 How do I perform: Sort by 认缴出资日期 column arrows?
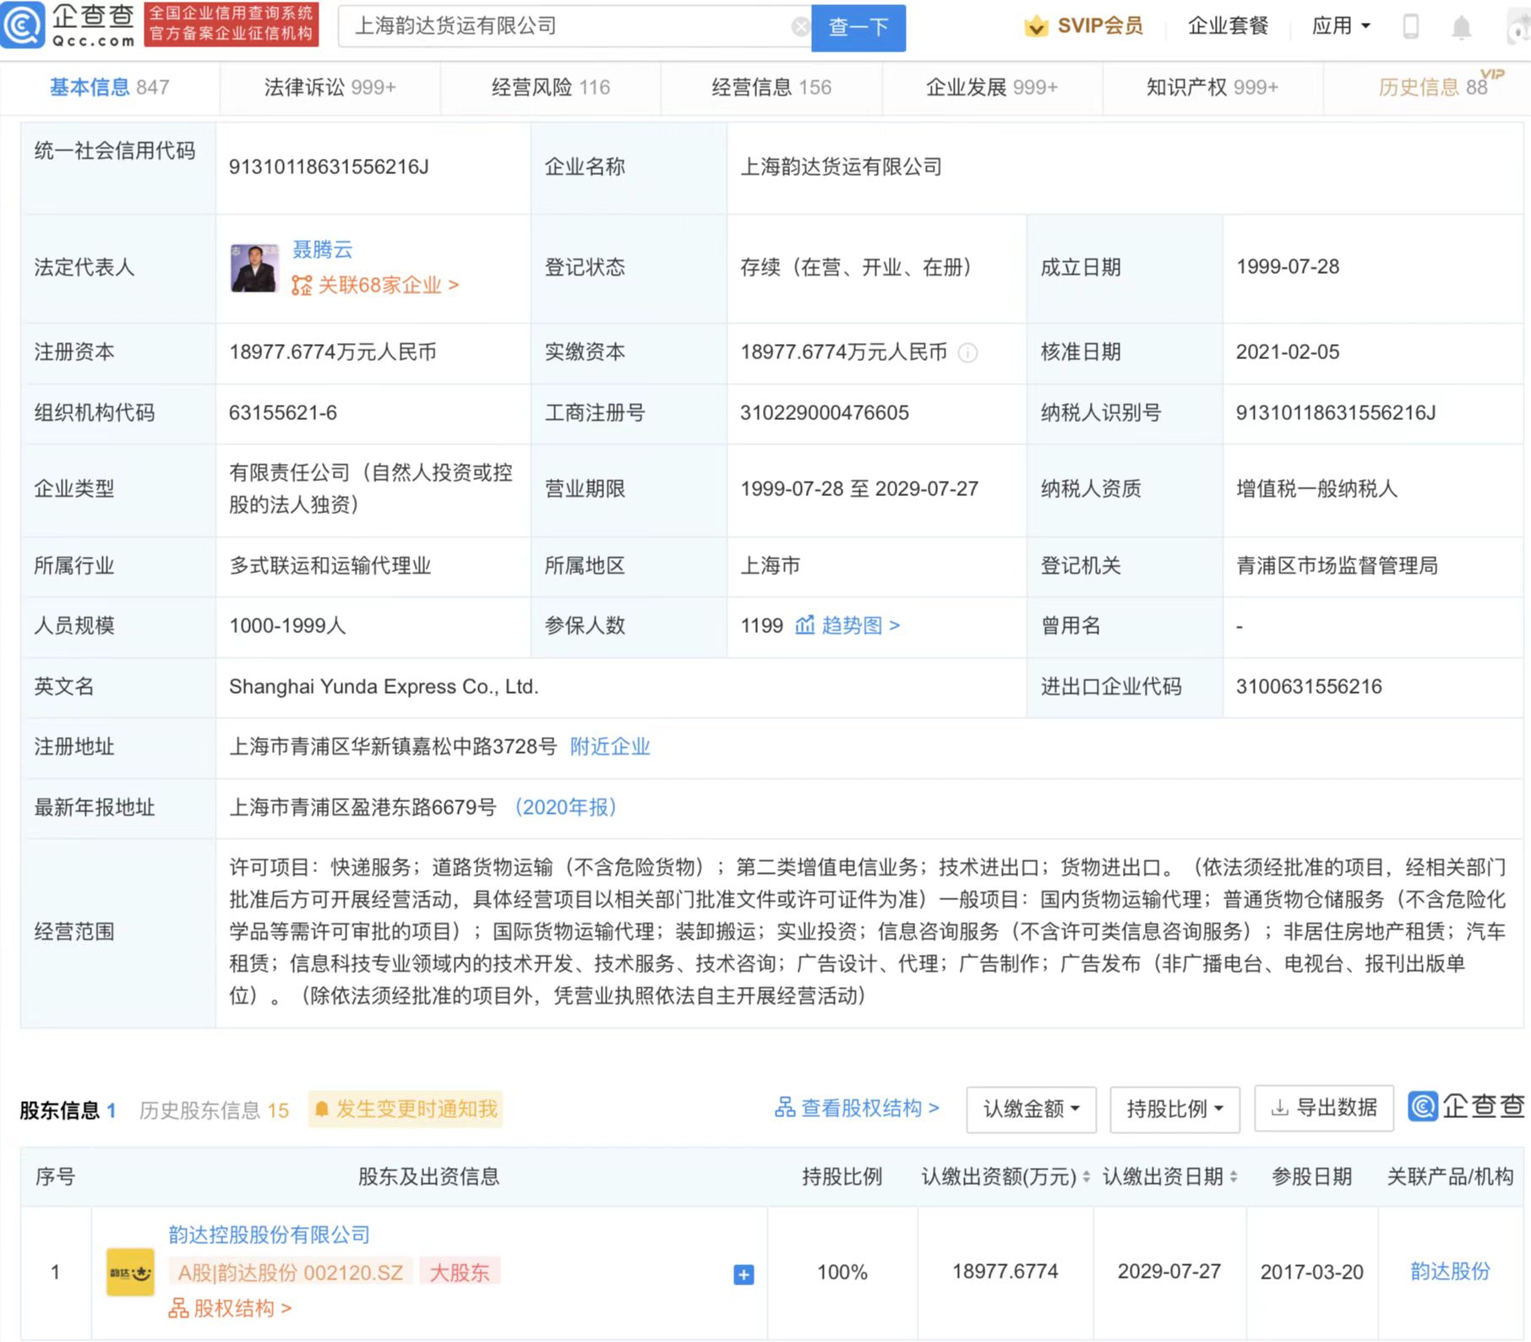pos(1234,1176)
